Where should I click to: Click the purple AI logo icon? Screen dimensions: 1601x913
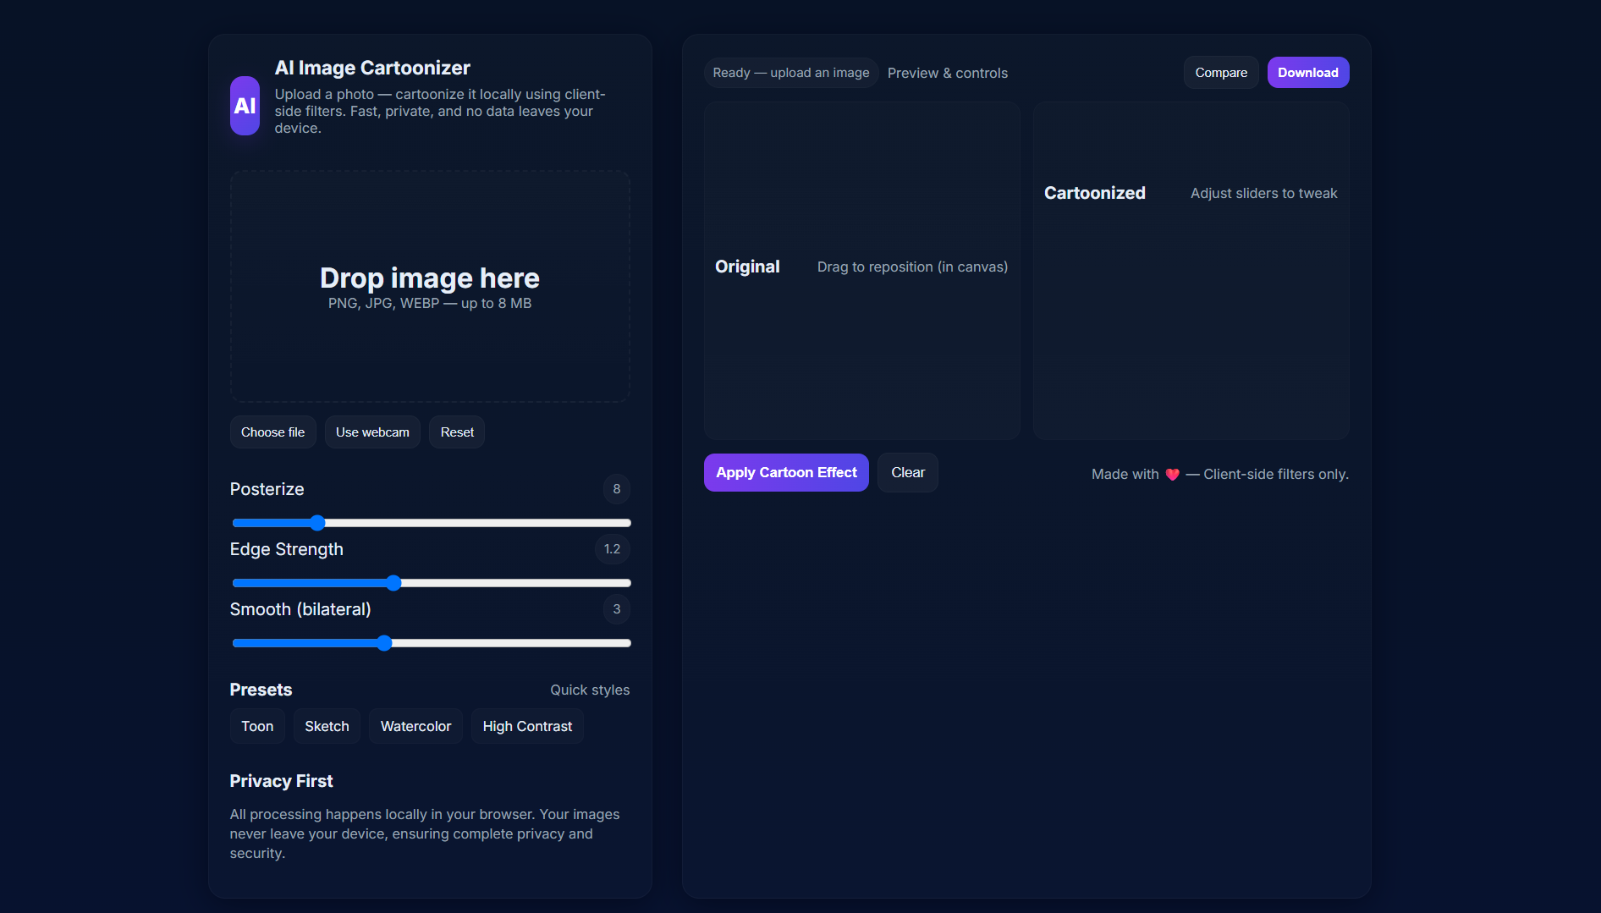click(245, 106)
